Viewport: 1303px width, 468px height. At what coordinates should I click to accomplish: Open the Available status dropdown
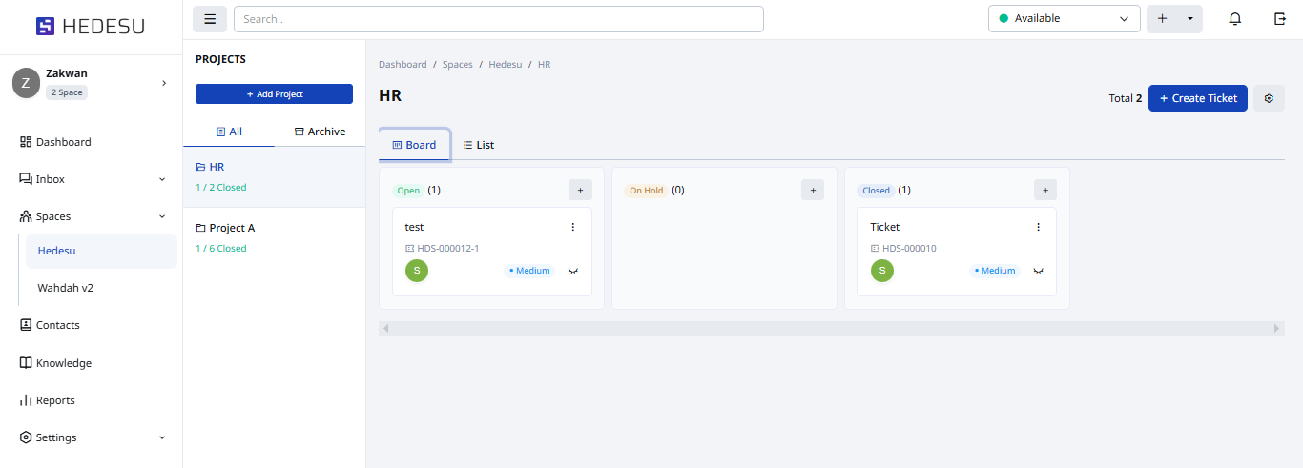(1064, 19)
